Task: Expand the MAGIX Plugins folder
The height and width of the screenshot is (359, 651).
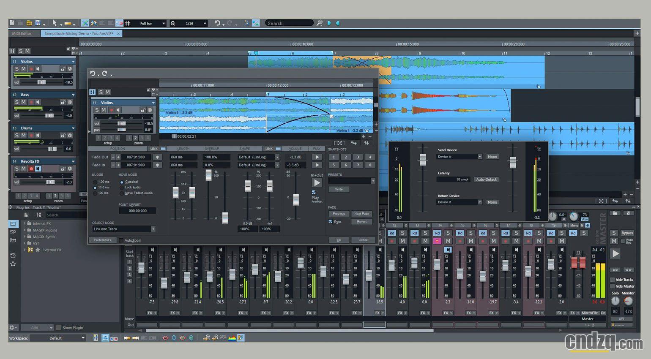Action: [25, 230]
